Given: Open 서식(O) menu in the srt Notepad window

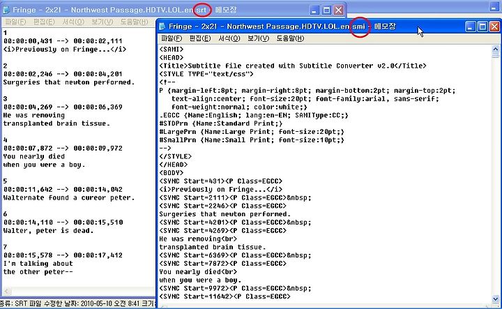Looking at the screenshot, I should point(73,22).
